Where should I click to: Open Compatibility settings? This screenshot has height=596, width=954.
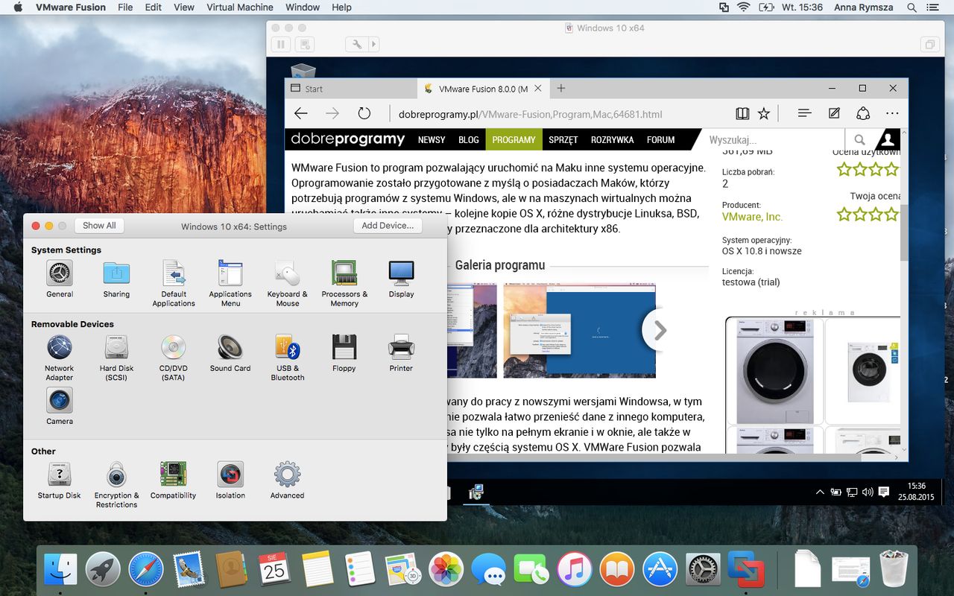[x=174, y=475]
